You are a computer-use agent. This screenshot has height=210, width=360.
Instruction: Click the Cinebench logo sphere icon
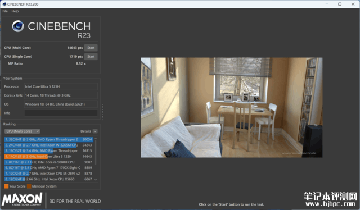pyautogui.click(x=18, y=26)
